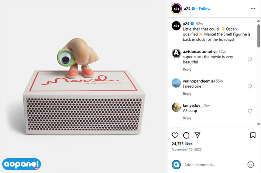This screenshot has width=261, height=173.
Task: Click the comments scrollbar thumb
Action: [258, 36]
